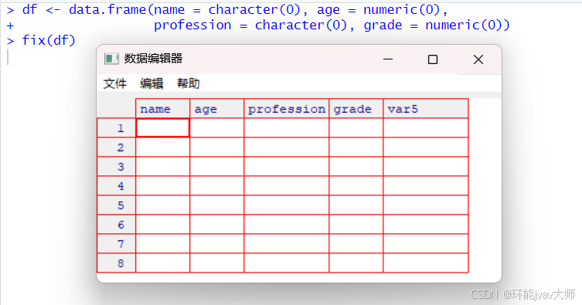The width and height of the screenshot is (582, 305).
Task: Click the age cell in row 2
Action: 216,147
